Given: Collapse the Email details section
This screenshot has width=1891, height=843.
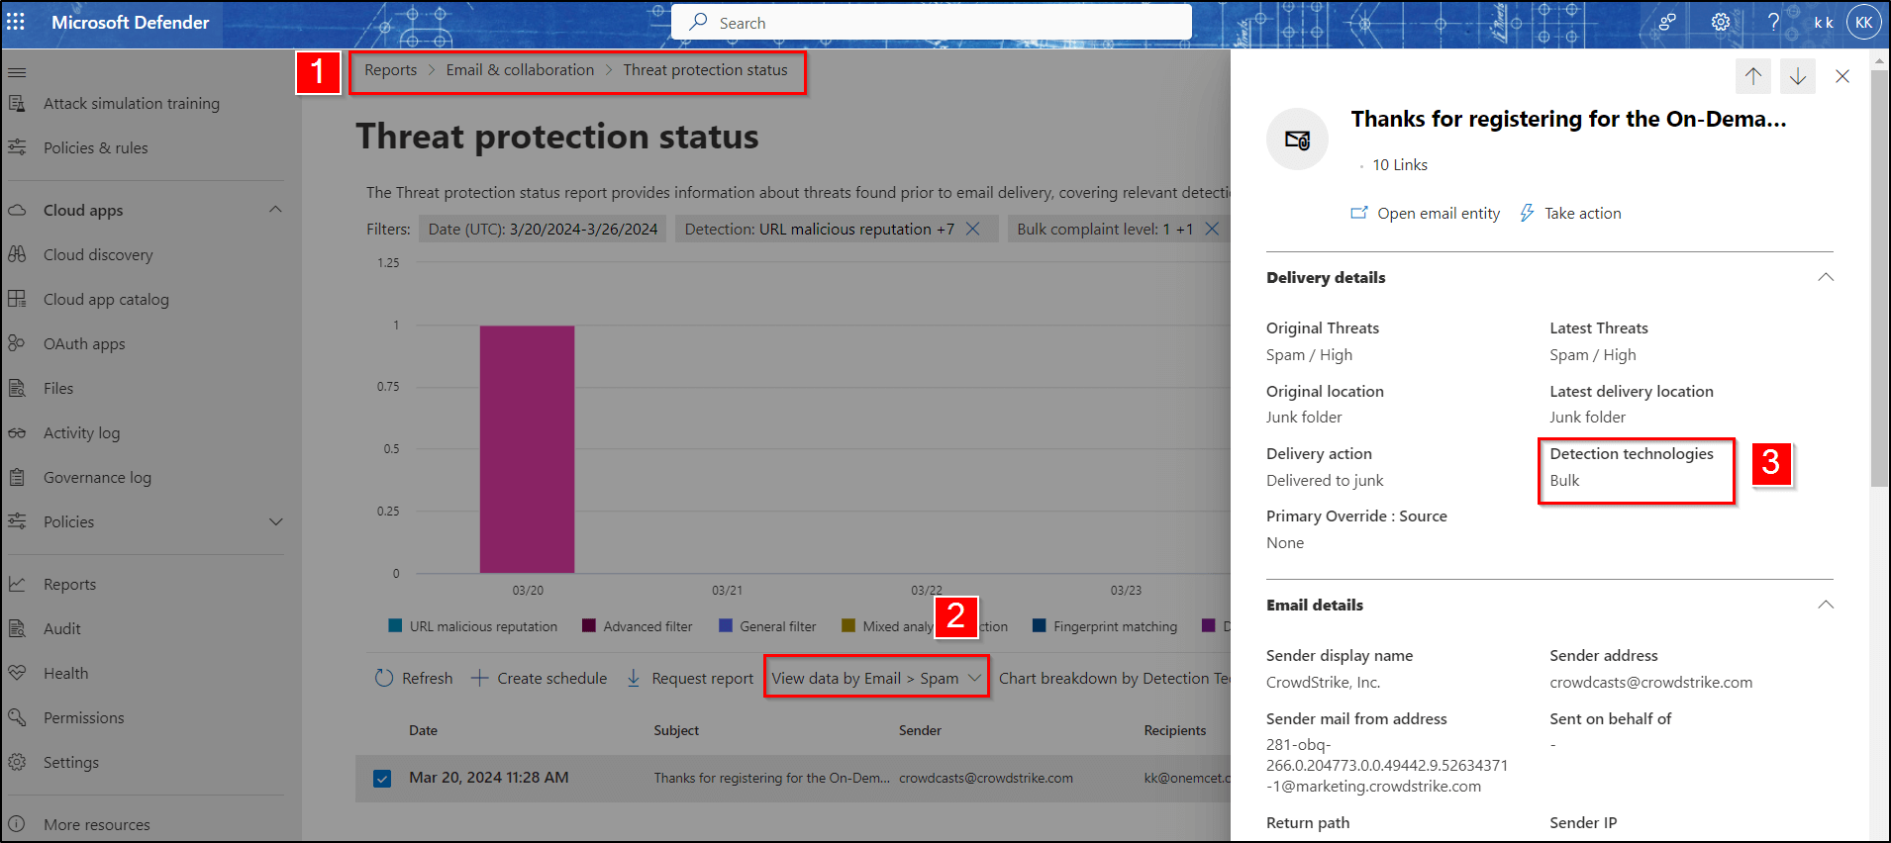Looking at the screenshot, I should click(1826, 605).
